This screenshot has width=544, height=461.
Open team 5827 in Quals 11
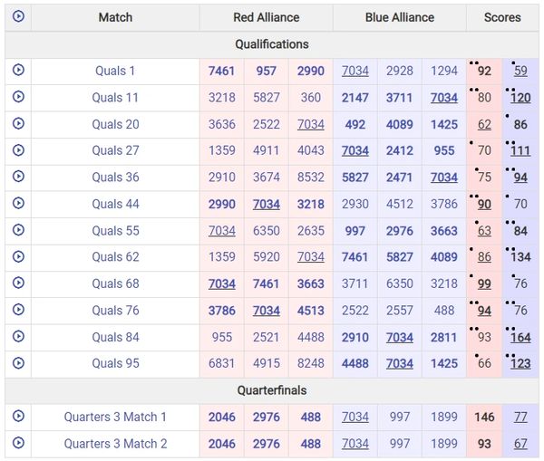(267, 98)
